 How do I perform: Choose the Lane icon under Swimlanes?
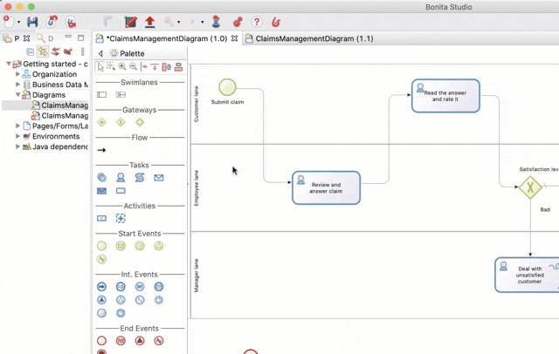point(121,95)
